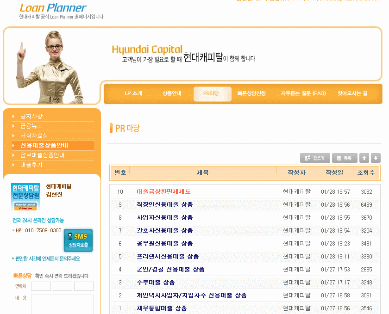Open the 상품안내 menu tab
The width and height of the screenshot is (389, 314).
172,93
